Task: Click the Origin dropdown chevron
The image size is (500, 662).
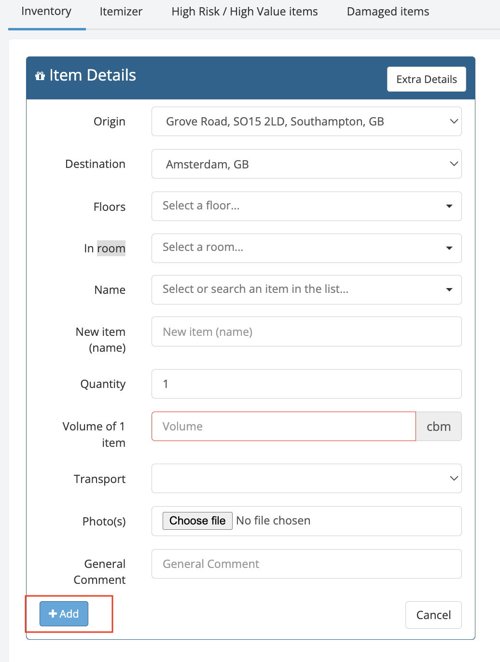Action: tap(454, 122)
